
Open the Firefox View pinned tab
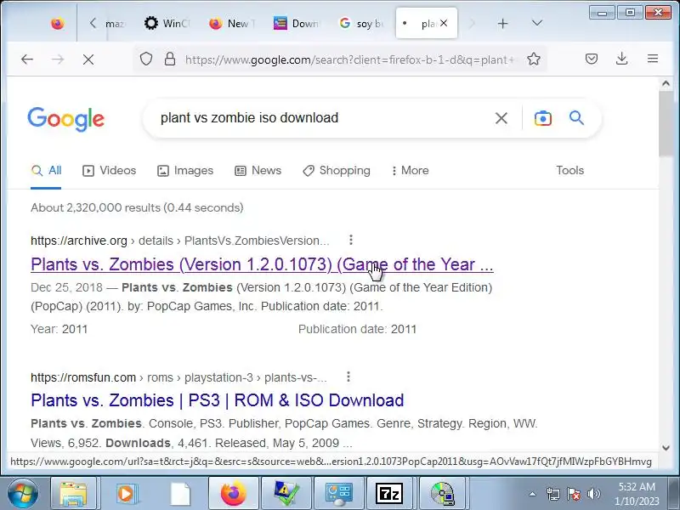click(57, 23)
